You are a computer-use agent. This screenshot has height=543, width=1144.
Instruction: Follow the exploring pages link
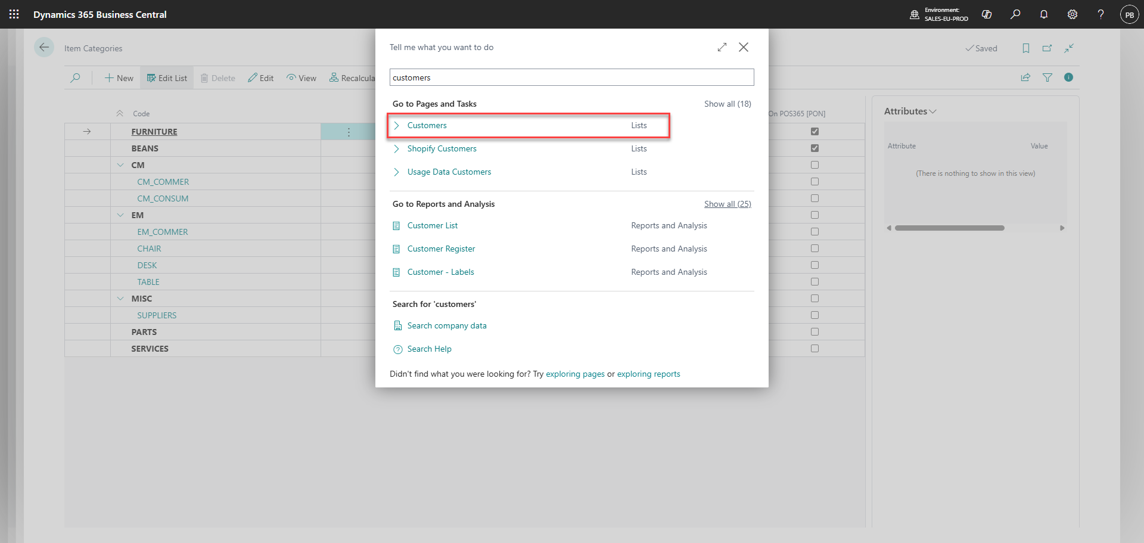(x=575, y=374)
